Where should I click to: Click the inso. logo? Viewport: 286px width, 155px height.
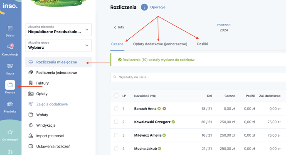10,6
